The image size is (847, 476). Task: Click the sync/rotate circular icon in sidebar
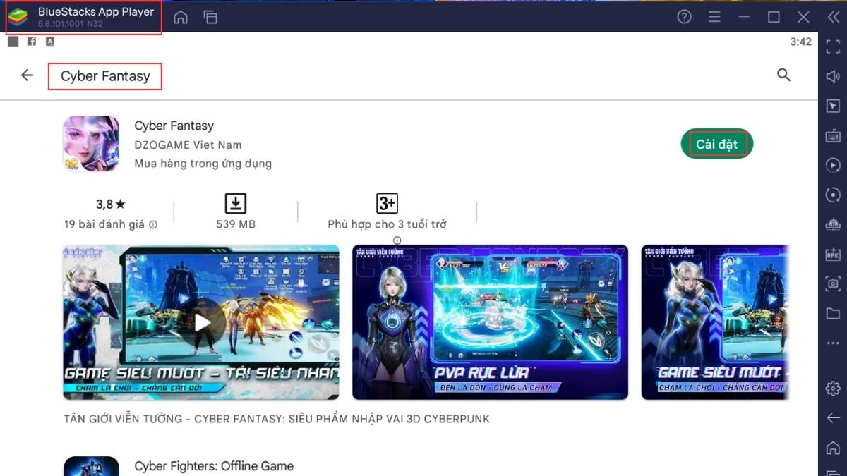(x=833, y=195)
